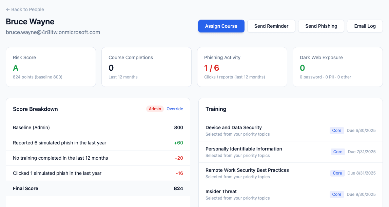389x207 pixels.
Task: Click the red -20 score value
Action: 179,158
